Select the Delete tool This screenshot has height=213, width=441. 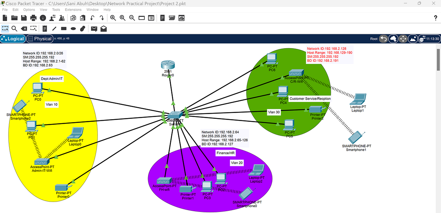[24, 28]
